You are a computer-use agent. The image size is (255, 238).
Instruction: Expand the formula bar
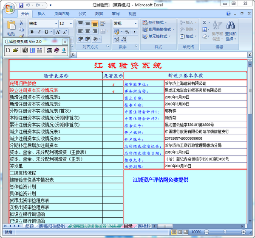[x=249, y=55]
